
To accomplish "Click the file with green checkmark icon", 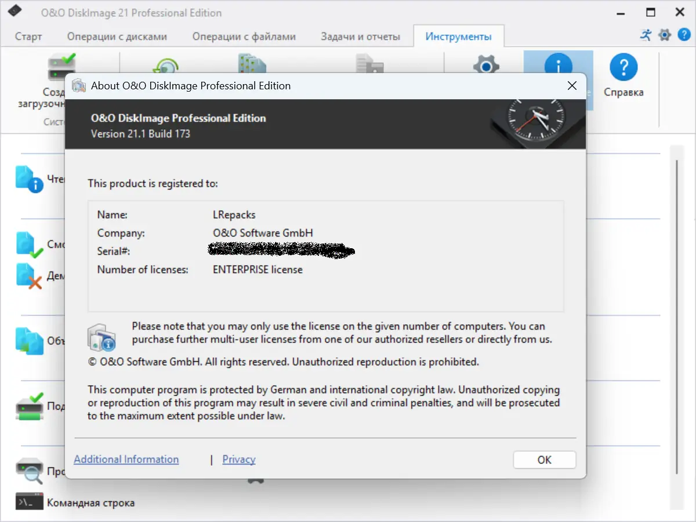I will pos(29,245).
